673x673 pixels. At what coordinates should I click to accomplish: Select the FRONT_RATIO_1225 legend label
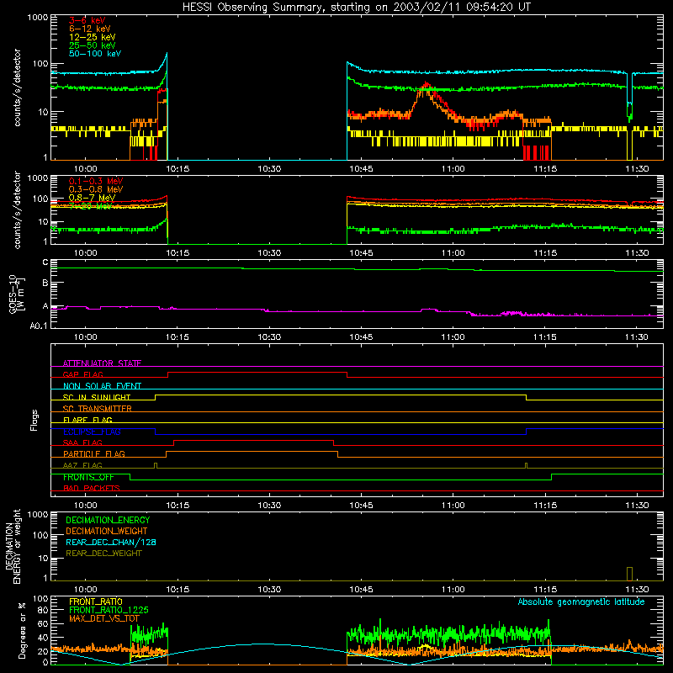(x=109, y=610)
